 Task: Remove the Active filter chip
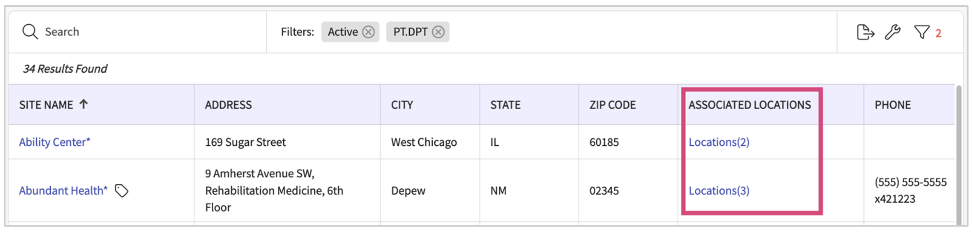368,32
